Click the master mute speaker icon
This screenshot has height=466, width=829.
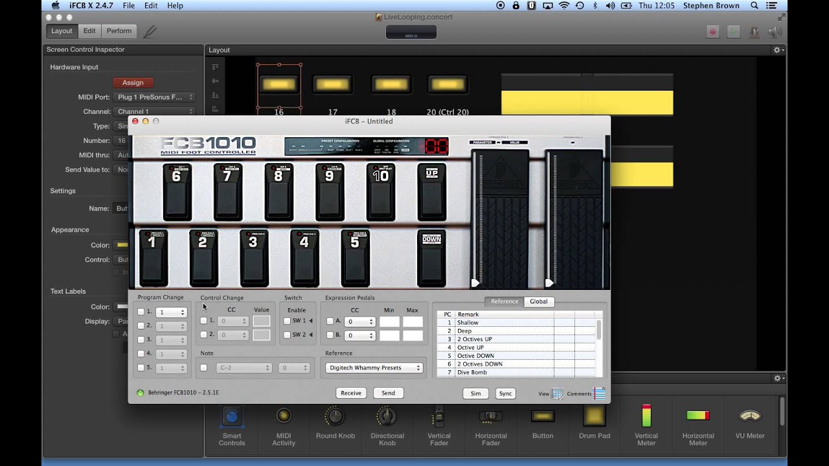775,31
